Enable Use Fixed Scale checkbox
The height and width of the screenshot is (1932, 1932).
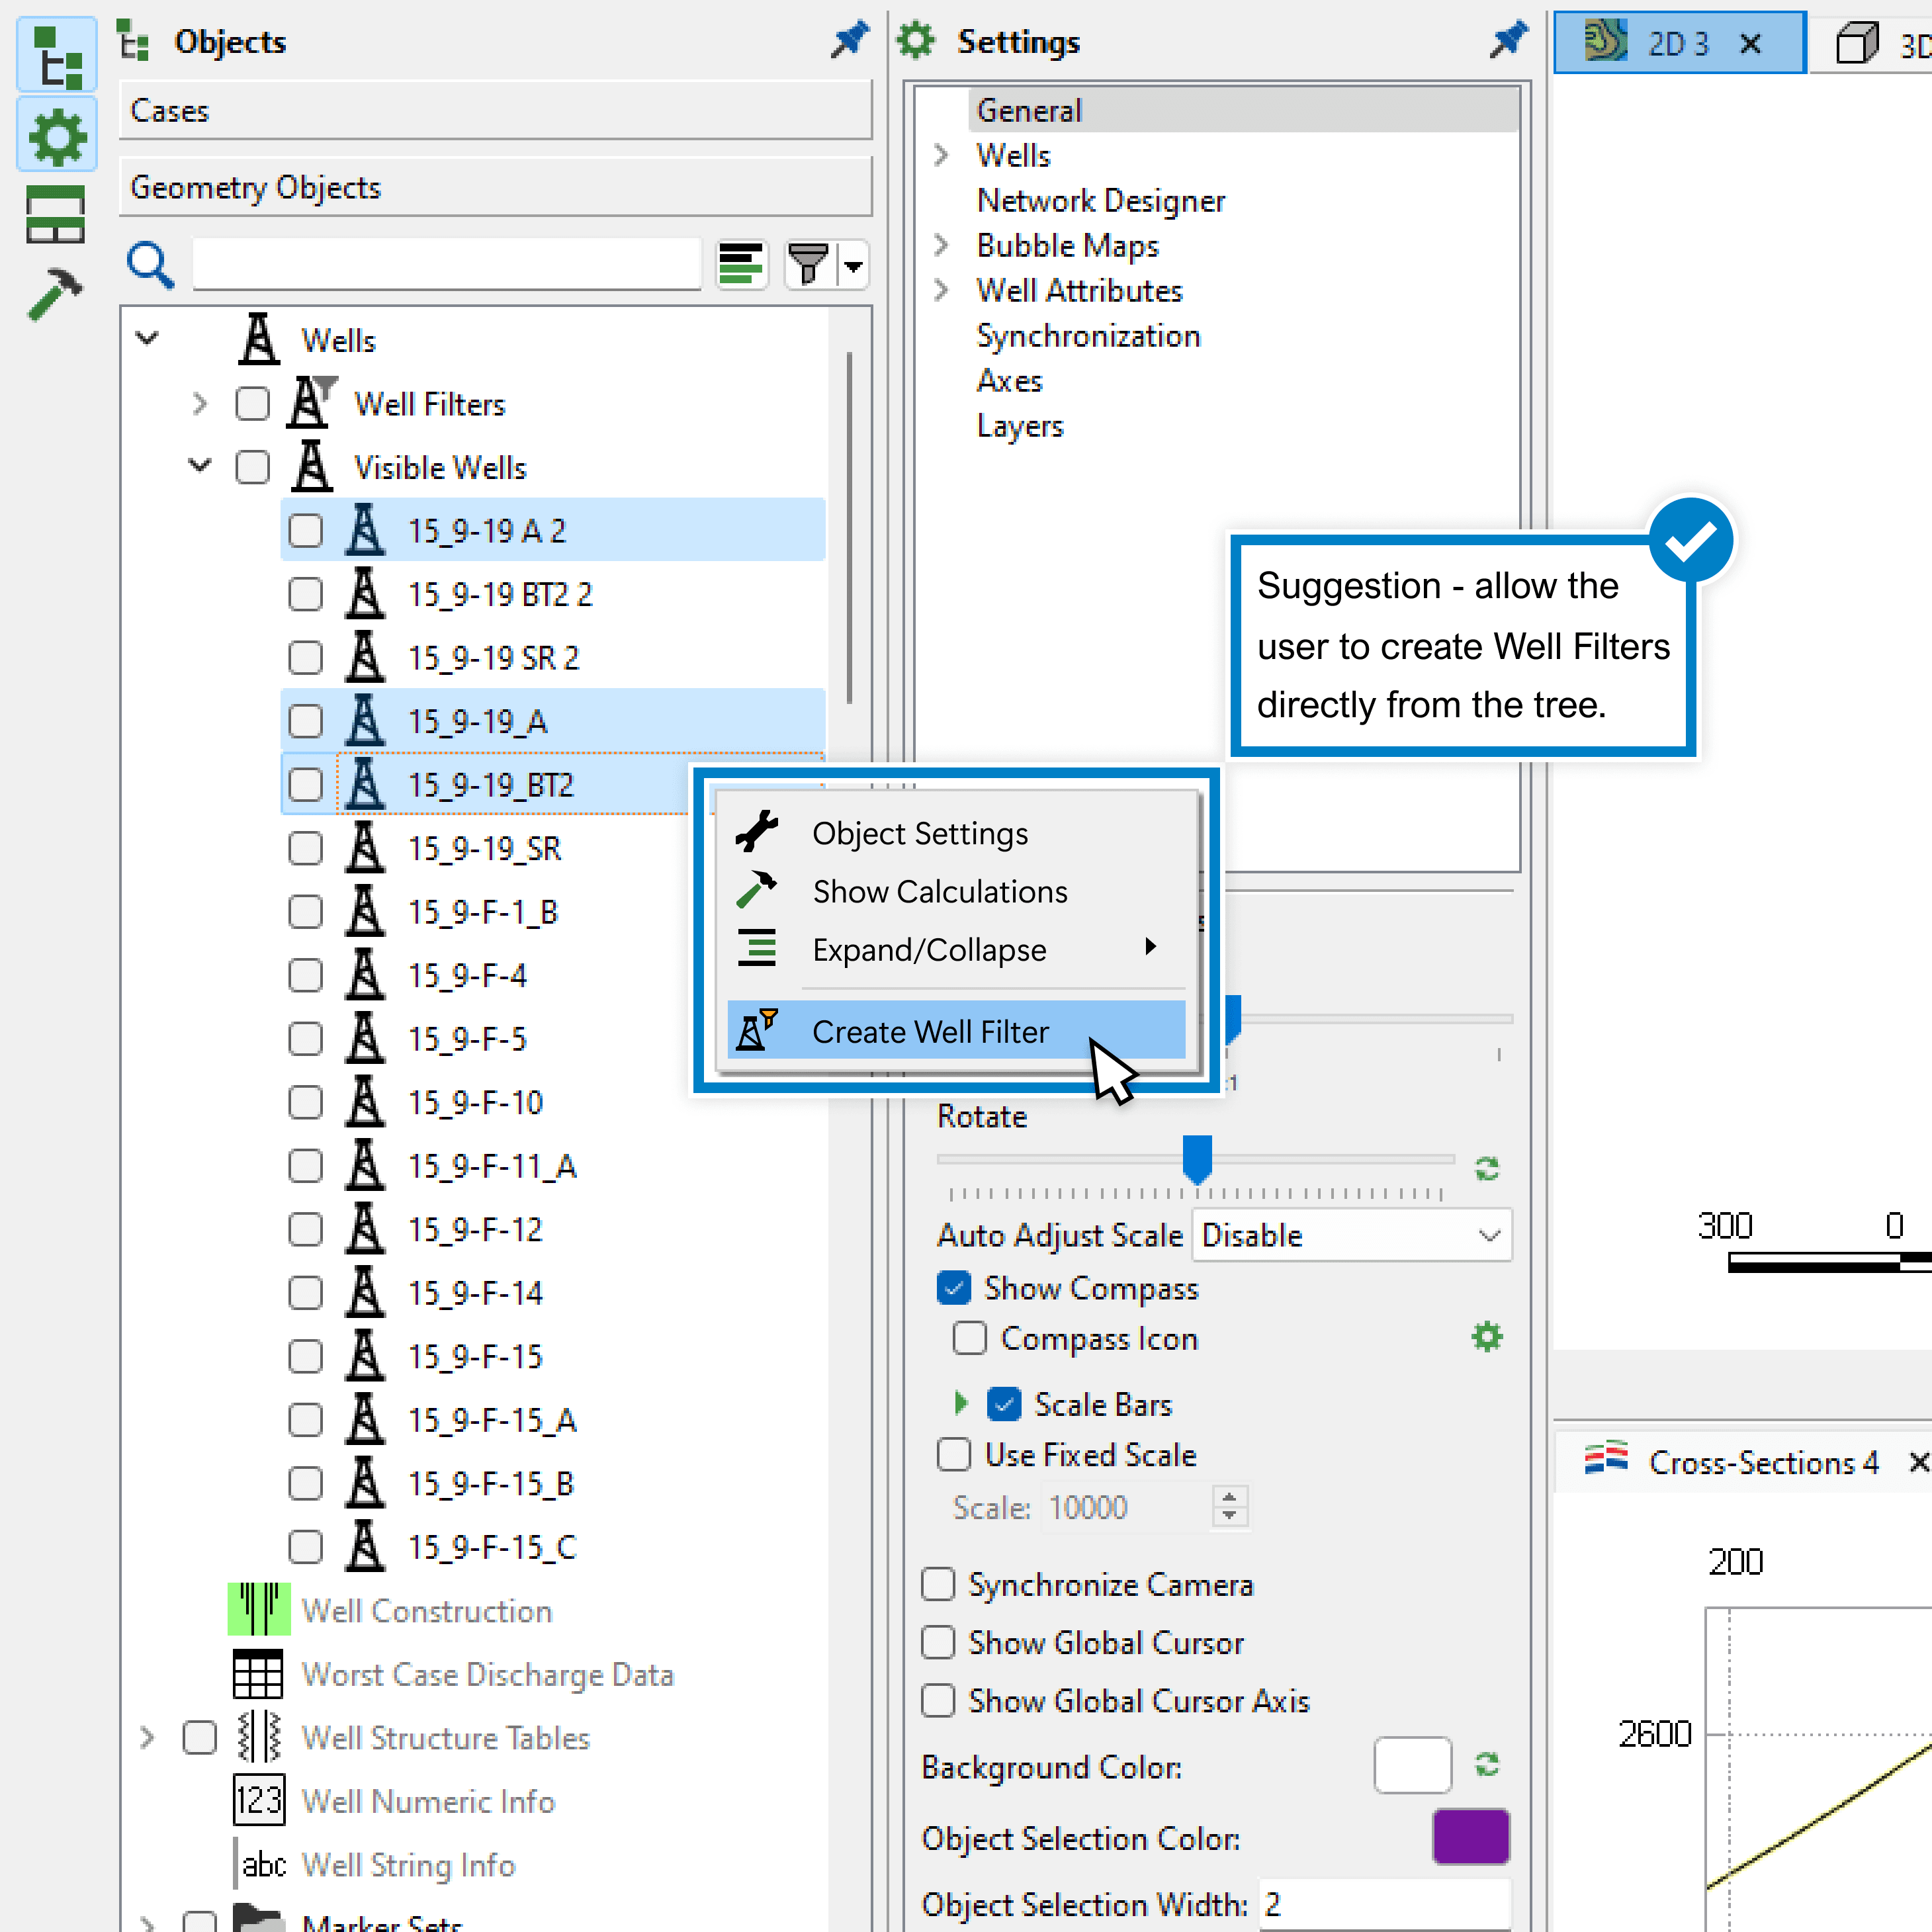(953, 1454)
